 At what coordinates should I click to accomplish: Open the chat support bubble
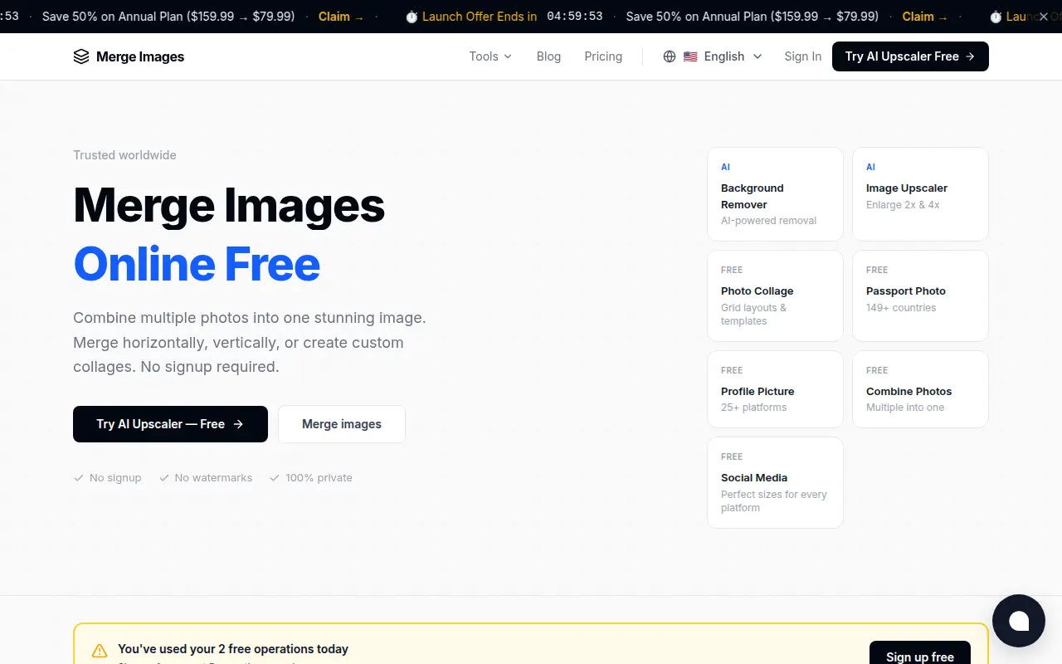[x=1018, y=621]
